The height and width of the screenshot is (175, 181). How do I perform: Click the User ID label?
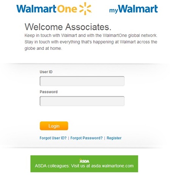click(46, 72)
